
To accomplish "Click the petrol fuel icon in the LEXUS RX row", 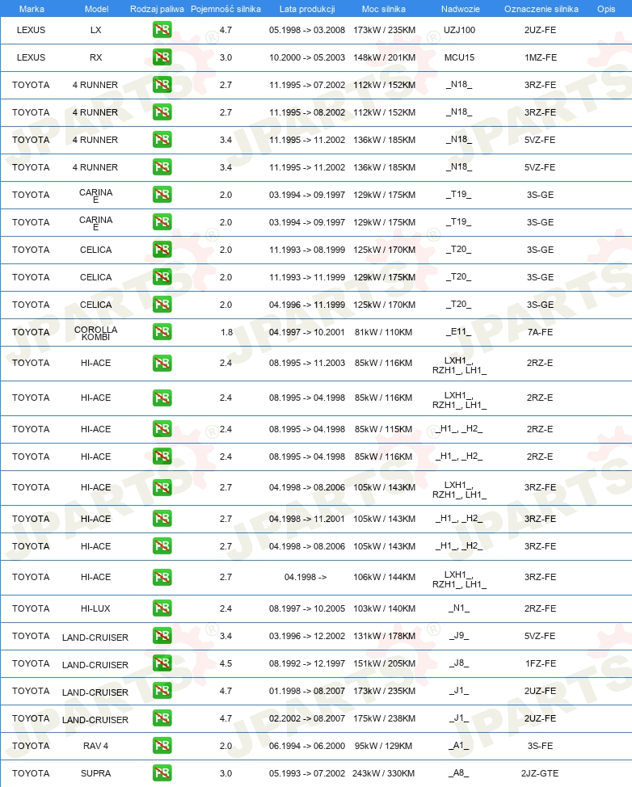I will tap(162, 57).
